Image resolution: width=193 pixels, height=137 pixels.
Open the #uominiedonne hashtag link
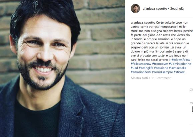[180, 64]
